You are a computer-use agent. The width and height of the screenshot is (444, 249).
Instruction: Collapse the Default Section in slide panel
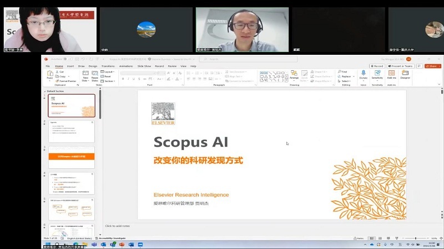pyautogui.click(x=45, y=91)
